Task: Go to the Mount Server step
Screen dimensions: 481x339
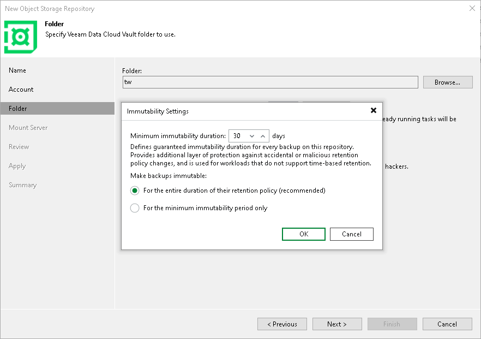Action: [x=28, y=127]
